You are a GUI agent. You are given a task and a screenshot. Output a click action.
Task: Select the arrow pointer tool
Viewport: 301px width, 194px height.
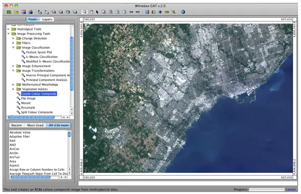(97, 12)
